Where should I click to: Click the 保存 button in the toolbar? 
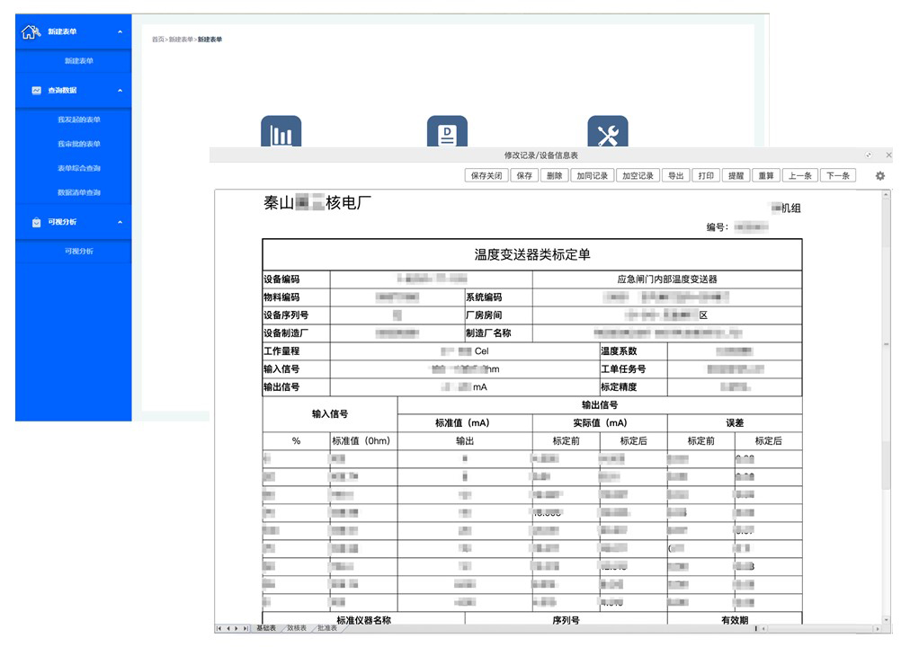pos(522,175)
